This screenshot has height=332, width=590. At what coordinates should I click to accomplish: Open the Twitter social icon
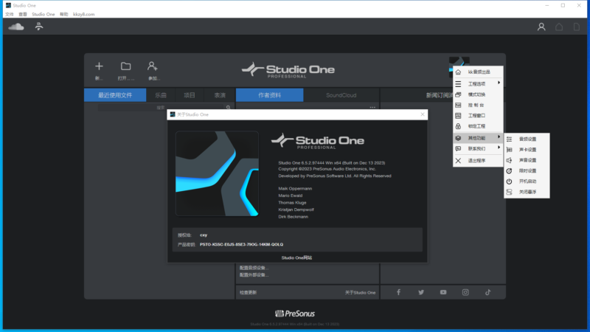[x=421, y=292]
